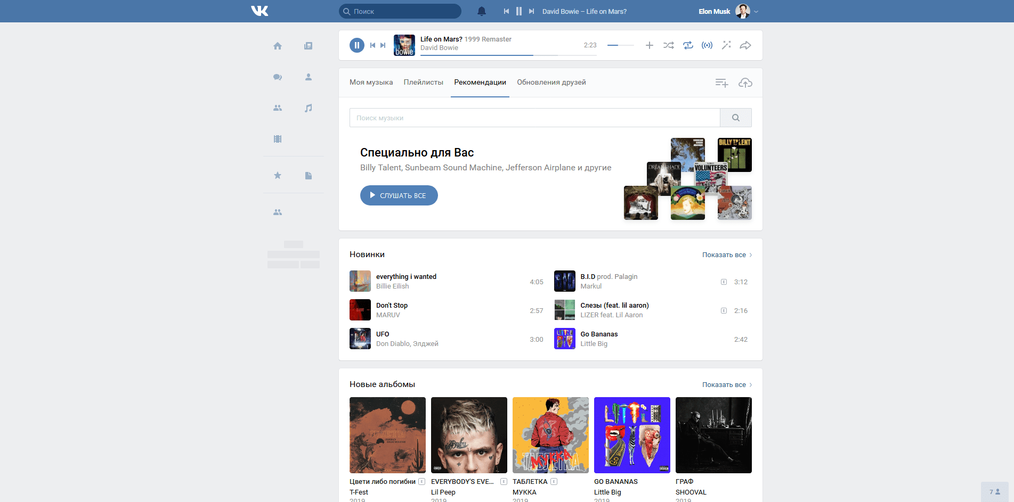Screen dimensions: 1014x502
Task: Switch to Плейлисты tab
Action: click(x=424, y=83)
